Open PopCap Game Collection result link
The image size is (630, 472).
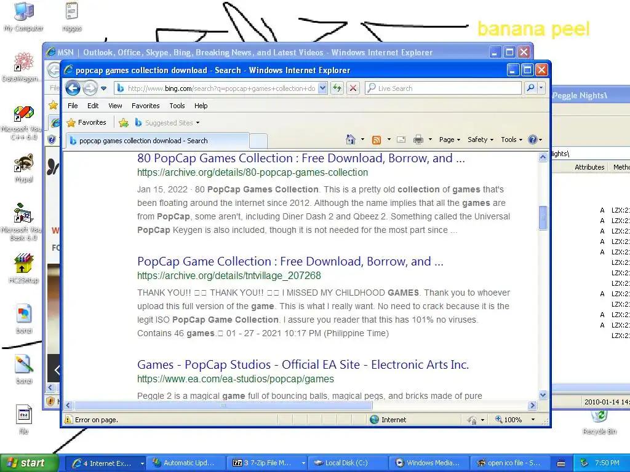coord(290,261)
